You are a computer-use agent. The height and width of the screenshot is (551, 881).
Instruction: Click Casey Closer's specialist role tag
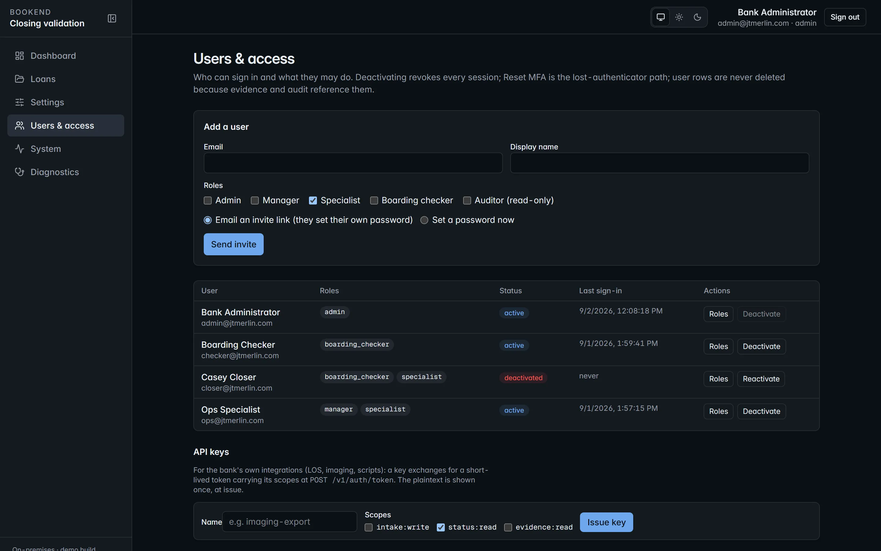(x=422, y=377)
